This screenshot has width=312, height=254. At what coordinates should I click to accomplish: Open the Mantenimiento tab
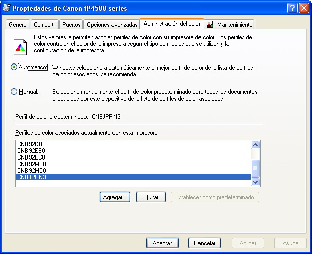click(x=230, y=25)
